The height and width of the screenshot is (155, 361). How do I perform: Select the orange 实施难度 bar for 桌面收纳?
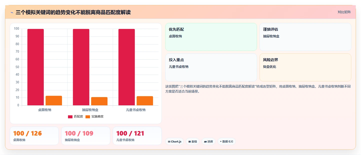coord(54,101)
